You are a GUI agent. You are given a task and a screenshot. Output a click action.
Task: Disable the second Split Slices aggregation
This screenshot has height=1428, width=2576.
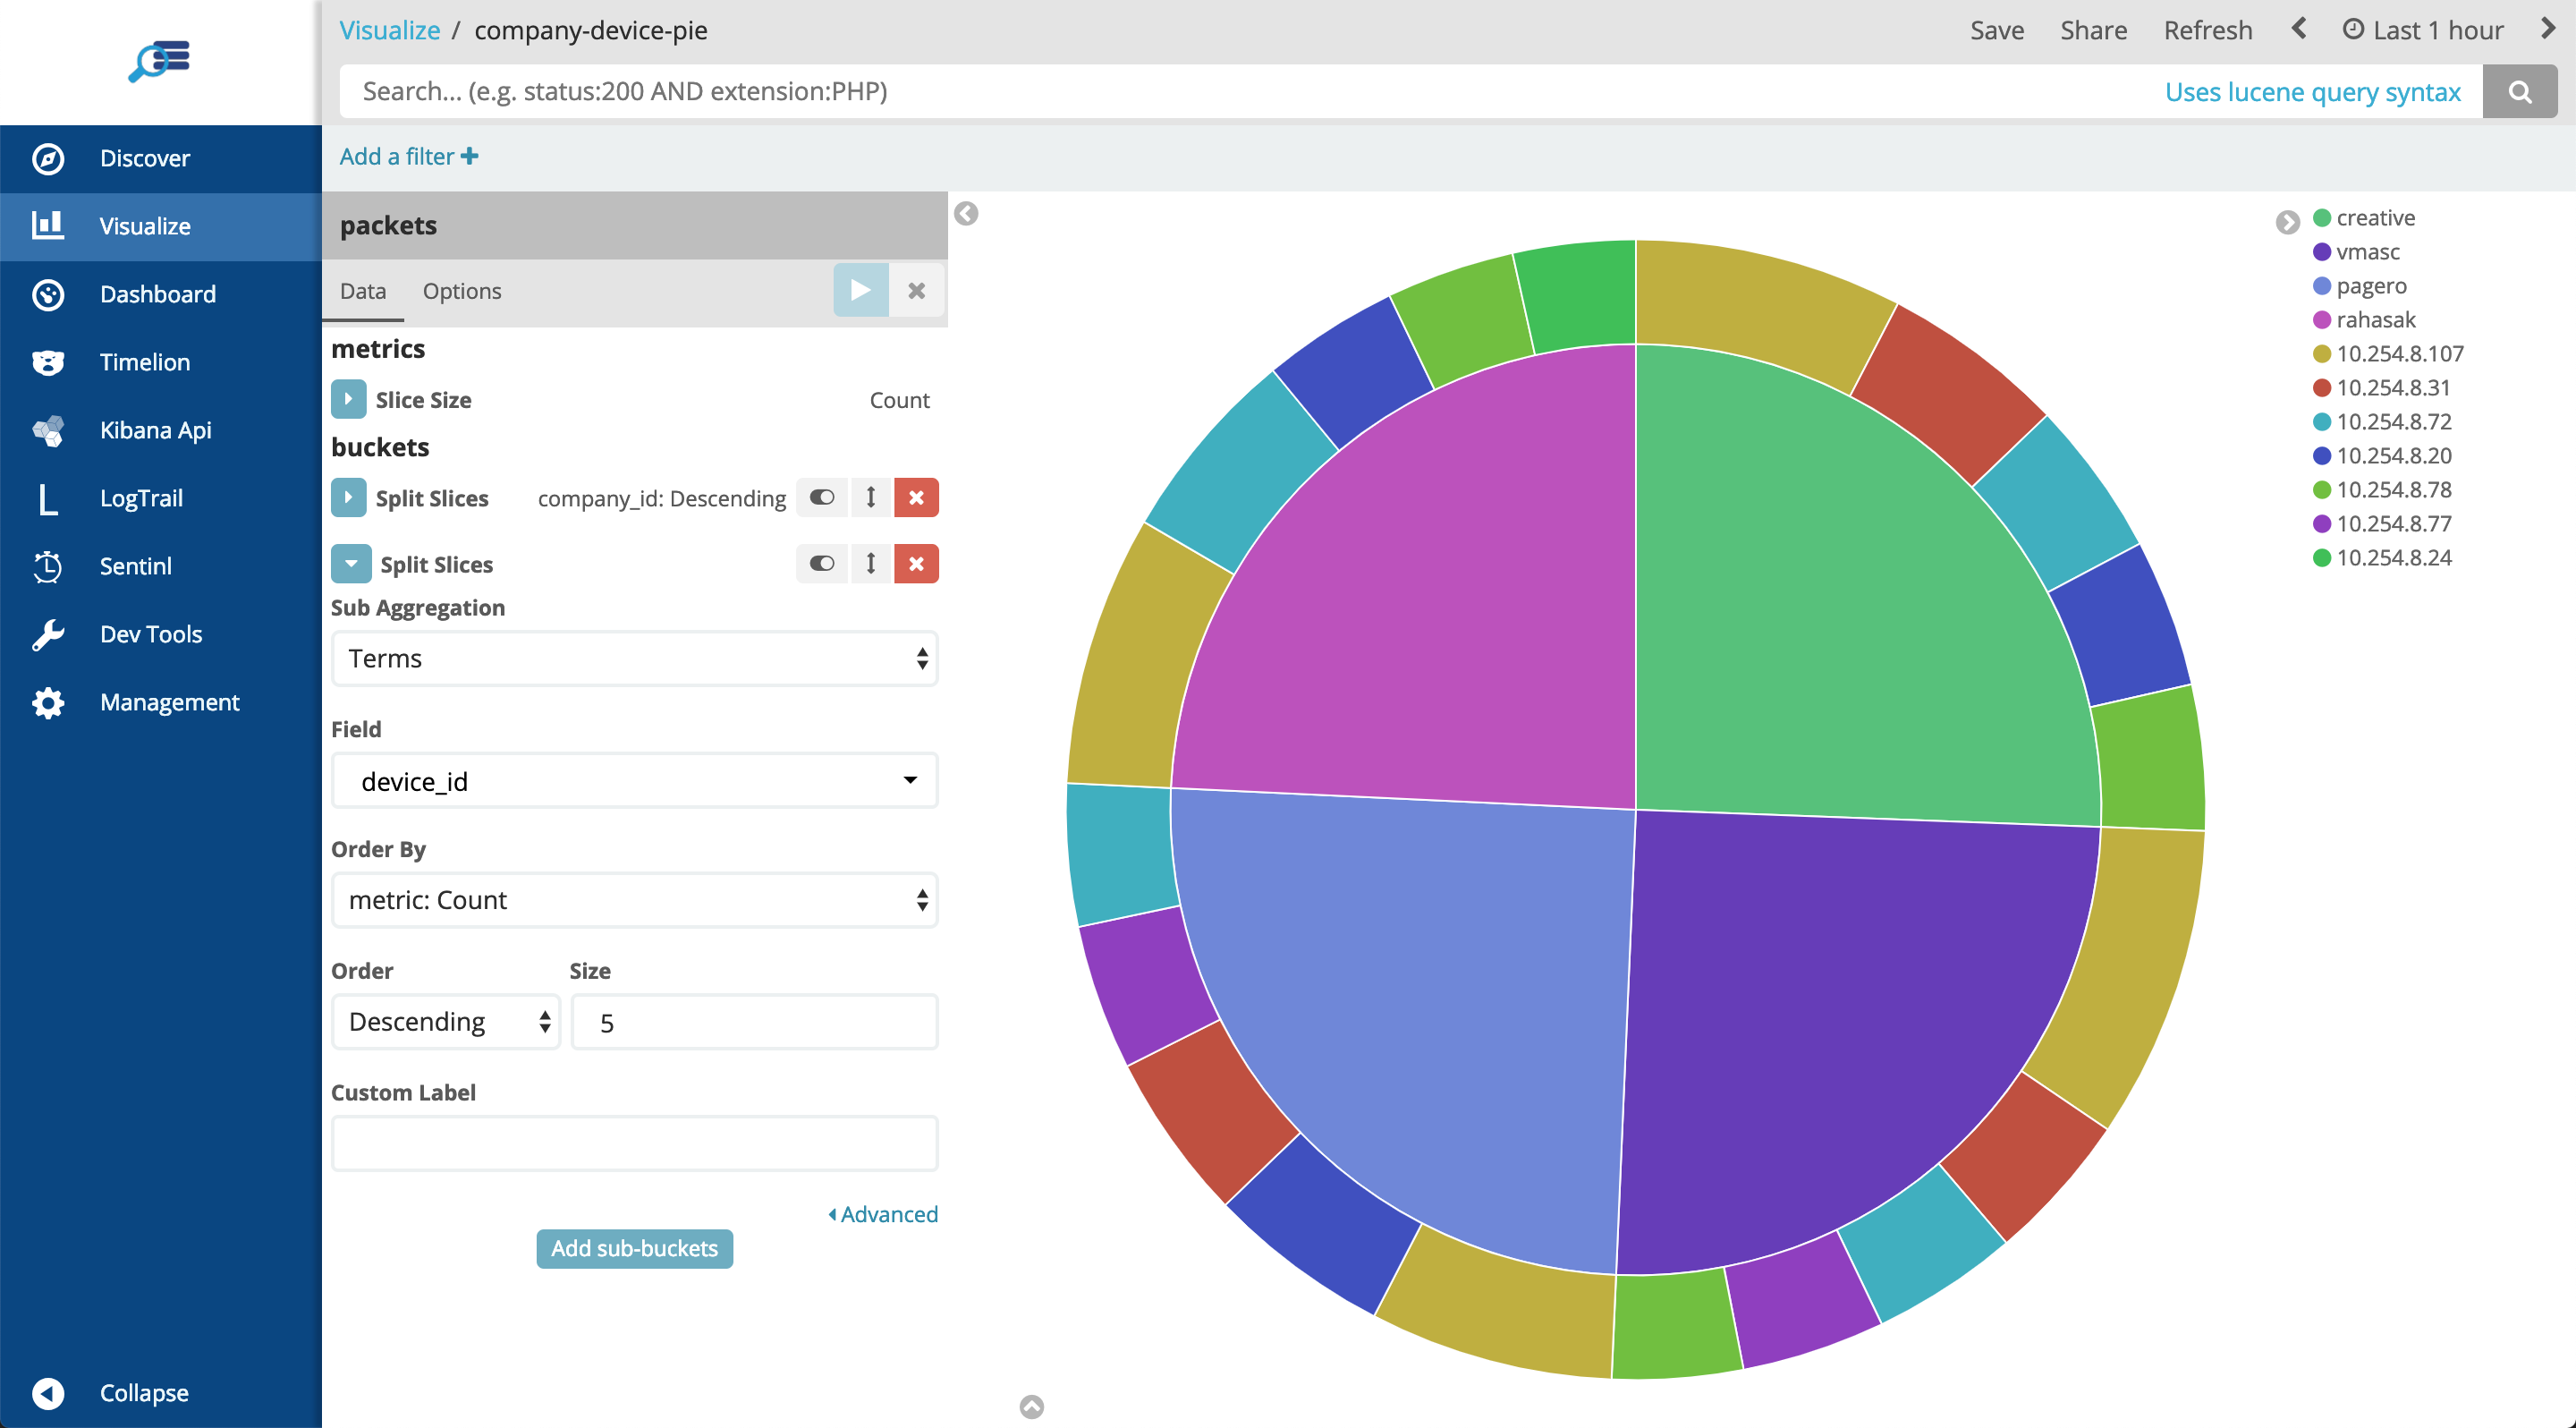(x=822, y=564)
